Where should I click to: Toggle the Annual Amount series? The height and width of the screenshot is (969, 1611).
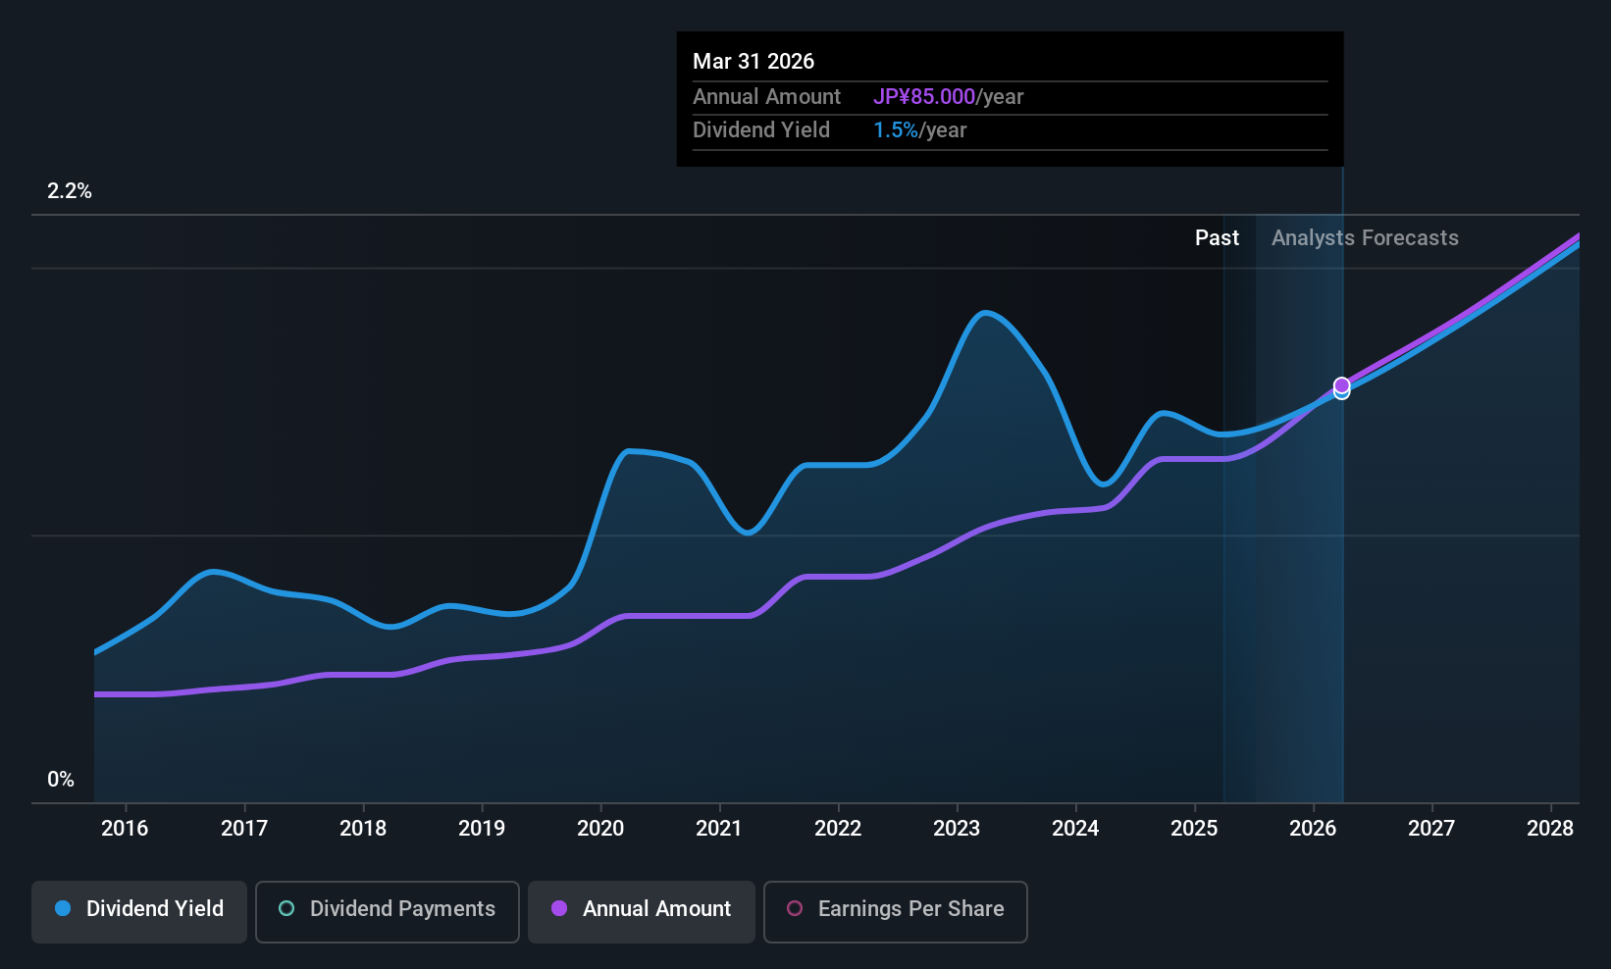(x=642, y=912)
